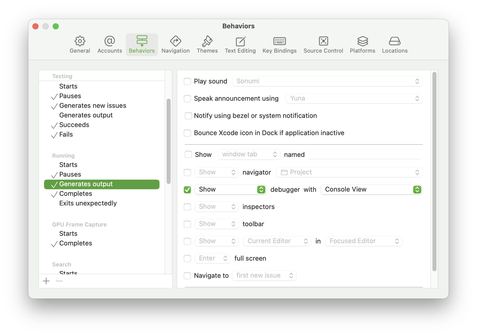Open the Show dropdown beside navigator
The height and width of the screenshot is (336, 477).
[x=217, y=172]
